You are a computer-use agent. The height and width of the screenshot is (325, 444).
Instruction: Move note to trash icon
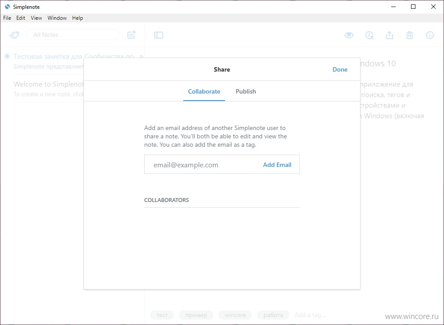click(410, 35)
